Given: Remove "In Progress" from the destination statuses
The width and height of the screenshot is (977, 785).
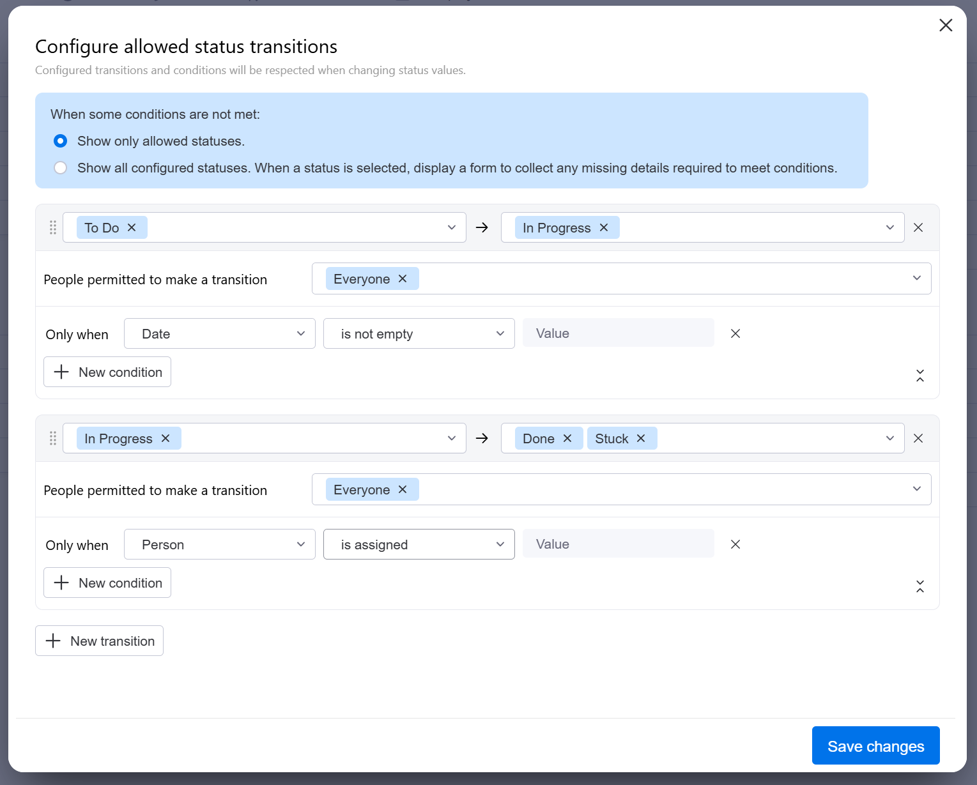Looking at the screenshot, I should (x=603, y=227).
